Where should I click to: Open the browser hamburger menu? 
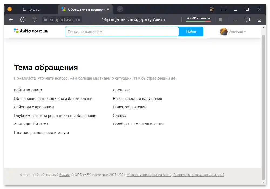point(224,9)
